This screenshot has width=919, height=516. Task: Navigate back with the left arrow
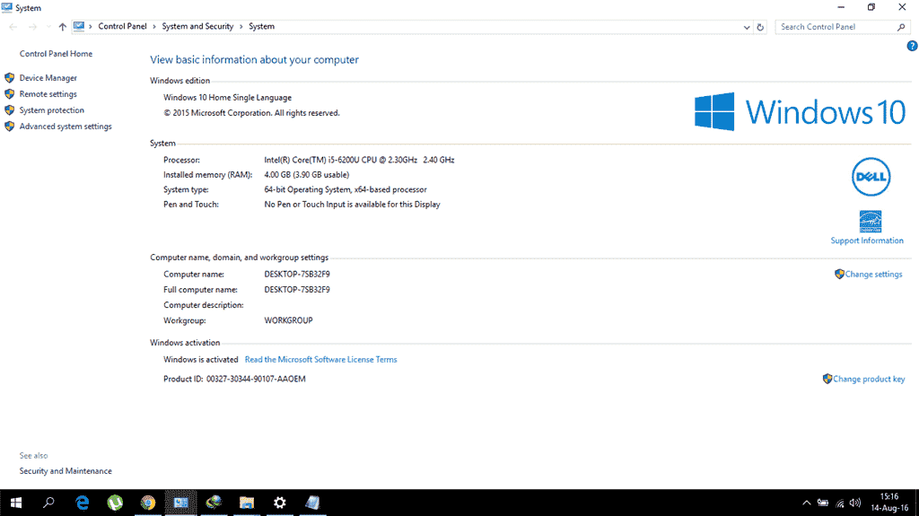[13, 27]
